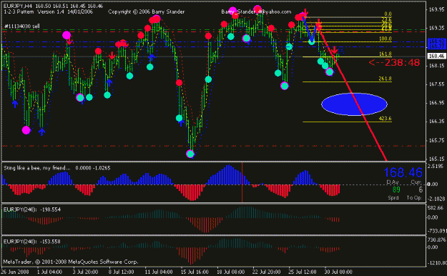Click the "To Op:" label
The height and width of the screenshot is (276, 447).
click(414, 198)
